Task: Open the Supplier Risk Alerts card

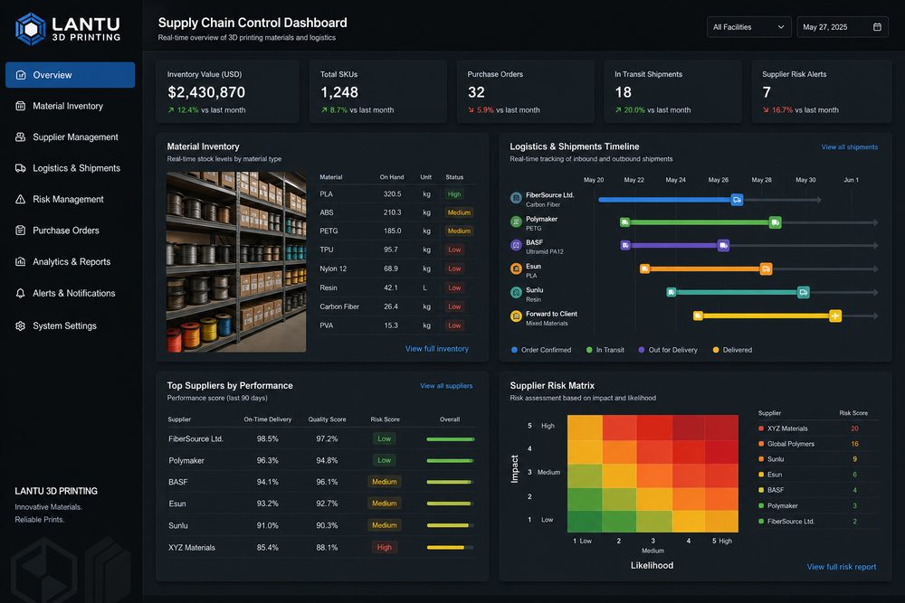Action: pyautogui.click(x=822, y=91)
